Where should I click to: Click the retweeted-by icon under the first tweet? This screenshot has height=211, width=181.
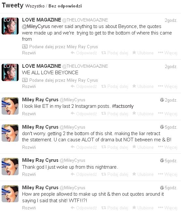pyautogui.click(x=25, y=47)
